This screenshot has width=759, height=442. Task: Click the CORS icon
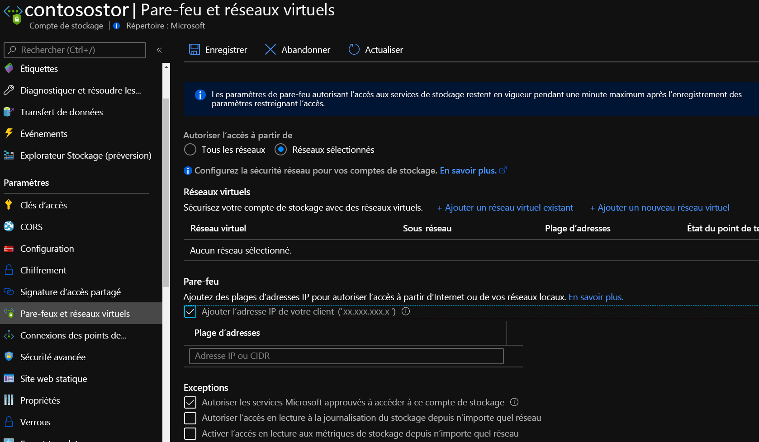coord(9,227)
